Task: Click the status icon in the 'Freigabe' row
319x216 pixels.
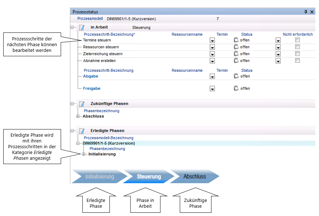Action: tap(236, 88)
